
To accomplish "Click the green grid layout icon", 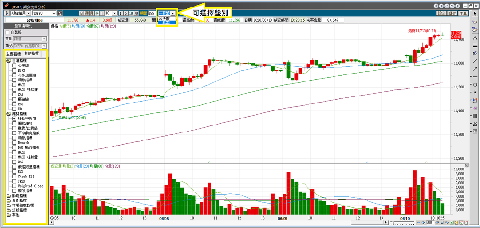I will click(x=451, y=222).
